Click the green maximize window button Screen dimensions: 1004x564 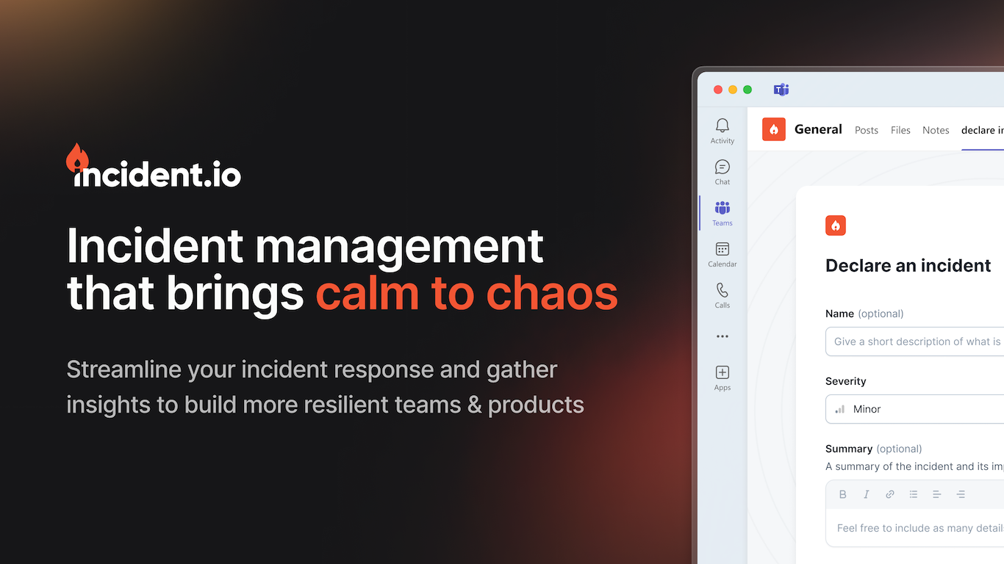pos(747,90)
